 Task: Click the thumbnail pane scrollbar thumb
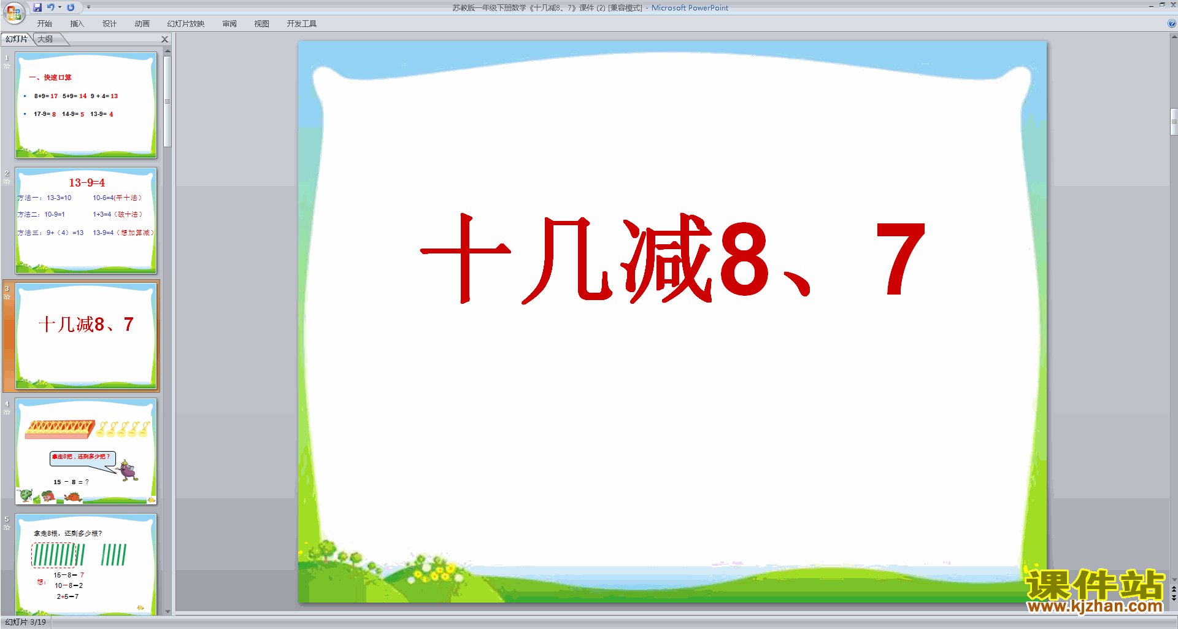point(167,101)
